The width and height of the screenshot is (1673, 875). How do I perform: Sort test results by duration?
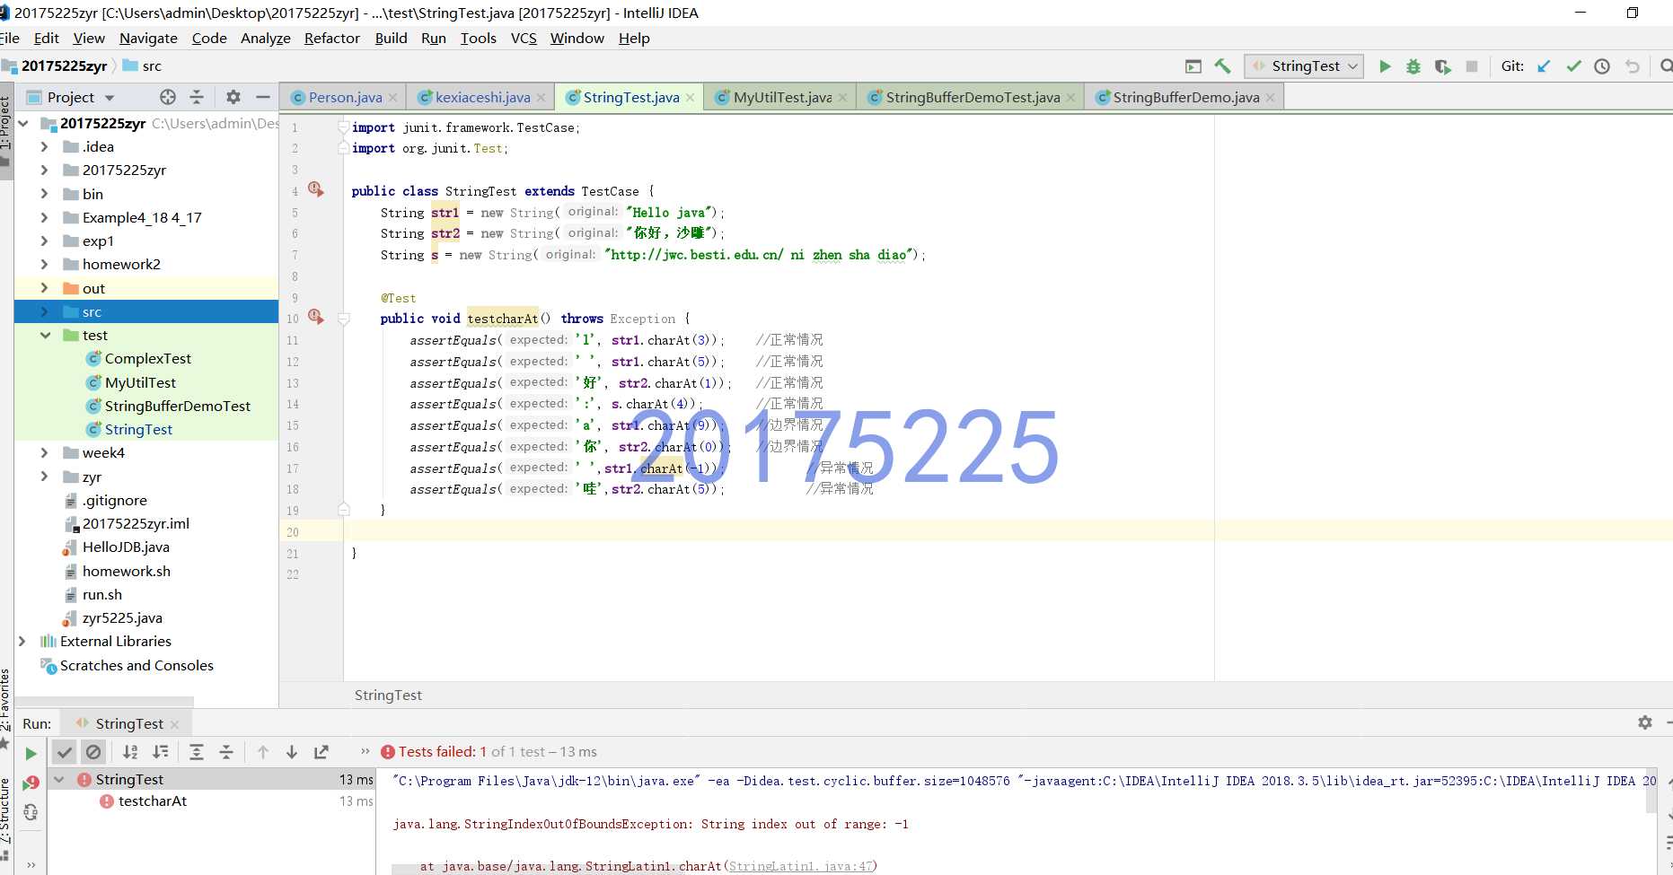[x=160, y=752]
